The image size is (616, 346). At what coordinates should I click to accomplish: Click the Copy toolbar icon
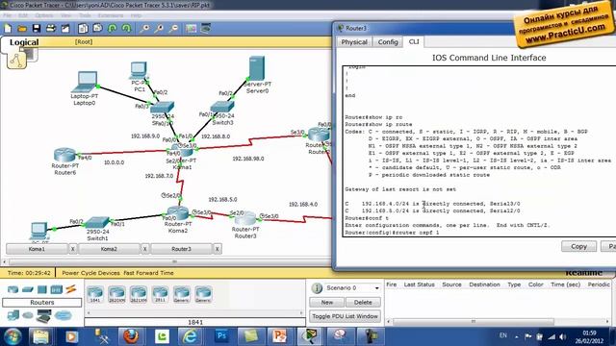coord(83,28)
